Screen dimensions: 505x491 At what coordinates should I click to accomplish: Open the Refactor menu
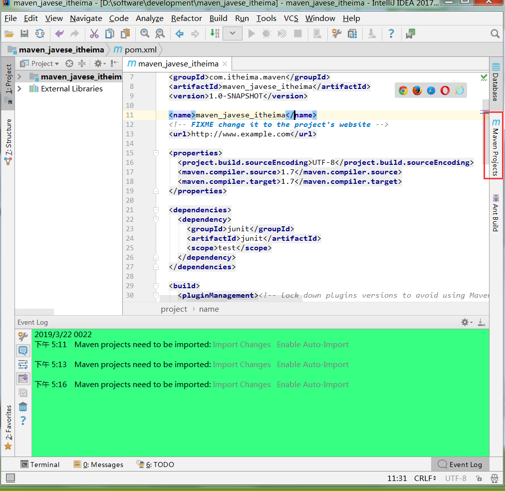coord(186,18)
